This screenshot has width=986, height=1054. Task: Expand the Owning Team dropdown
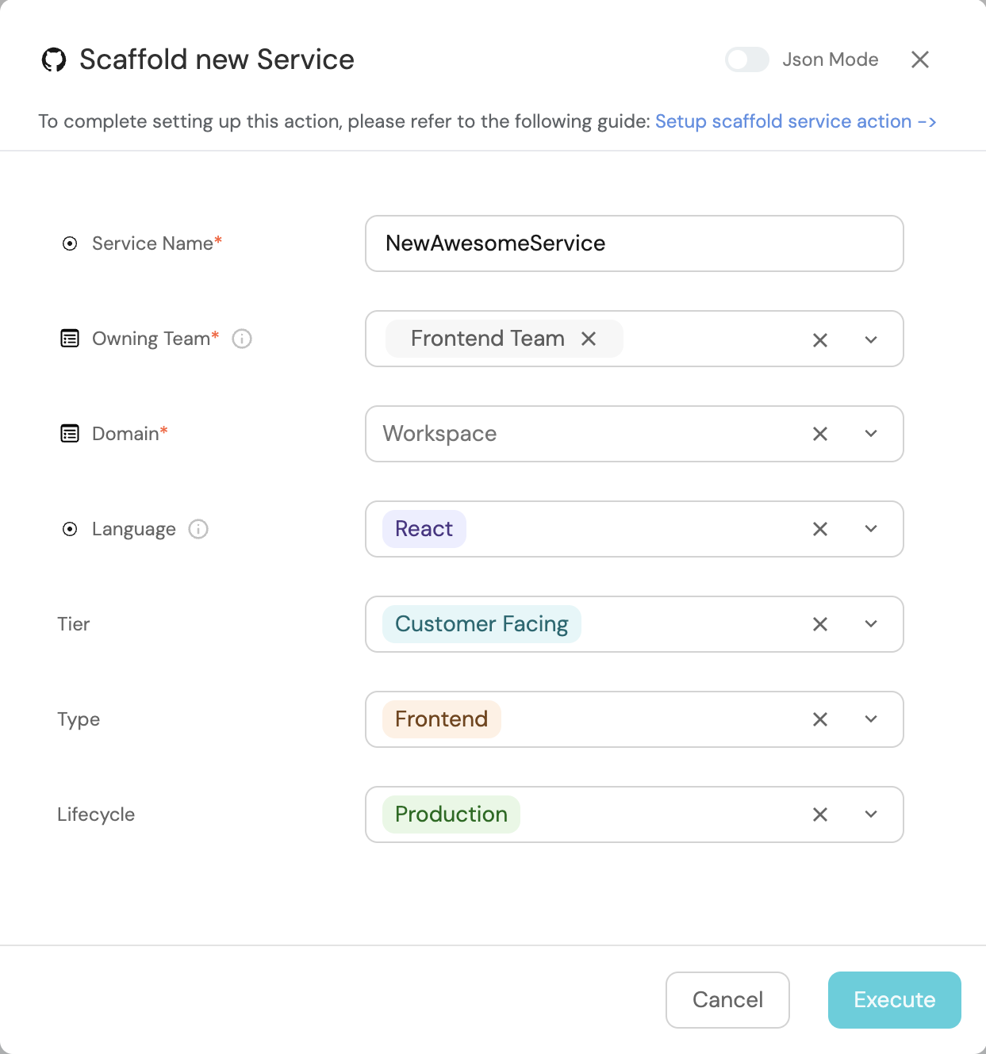tap(871, 339)
